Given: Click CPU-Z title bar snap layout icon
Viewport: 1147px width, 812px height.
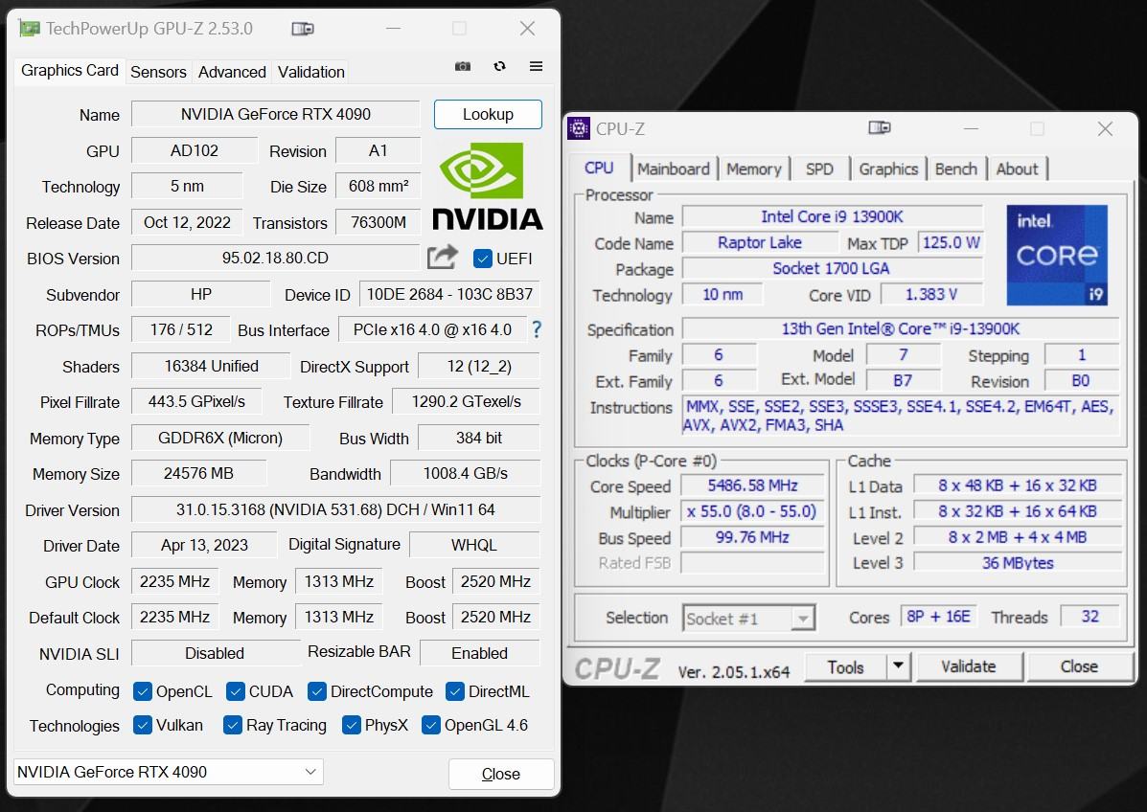Looking at the screenshot, I should tap(880, 128).
